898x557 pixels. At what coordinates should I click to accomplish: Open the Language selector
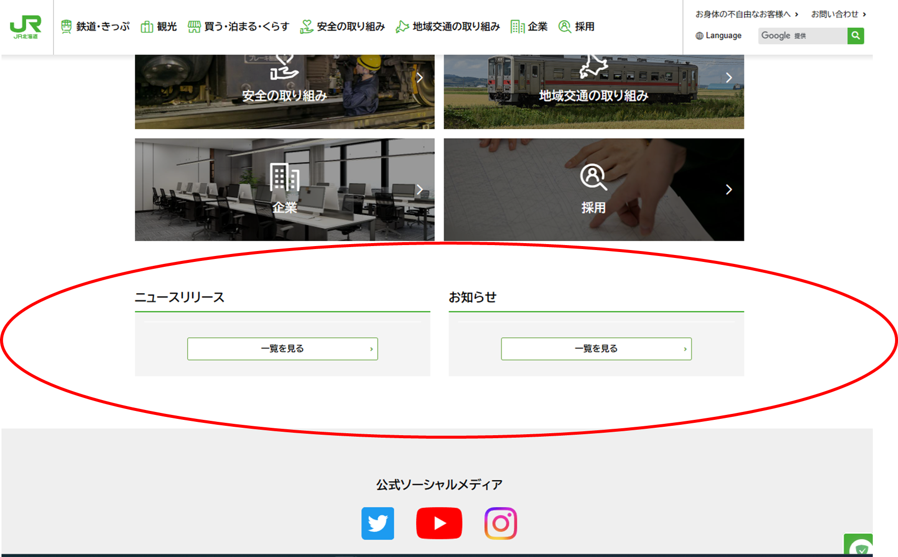(719, 35)
